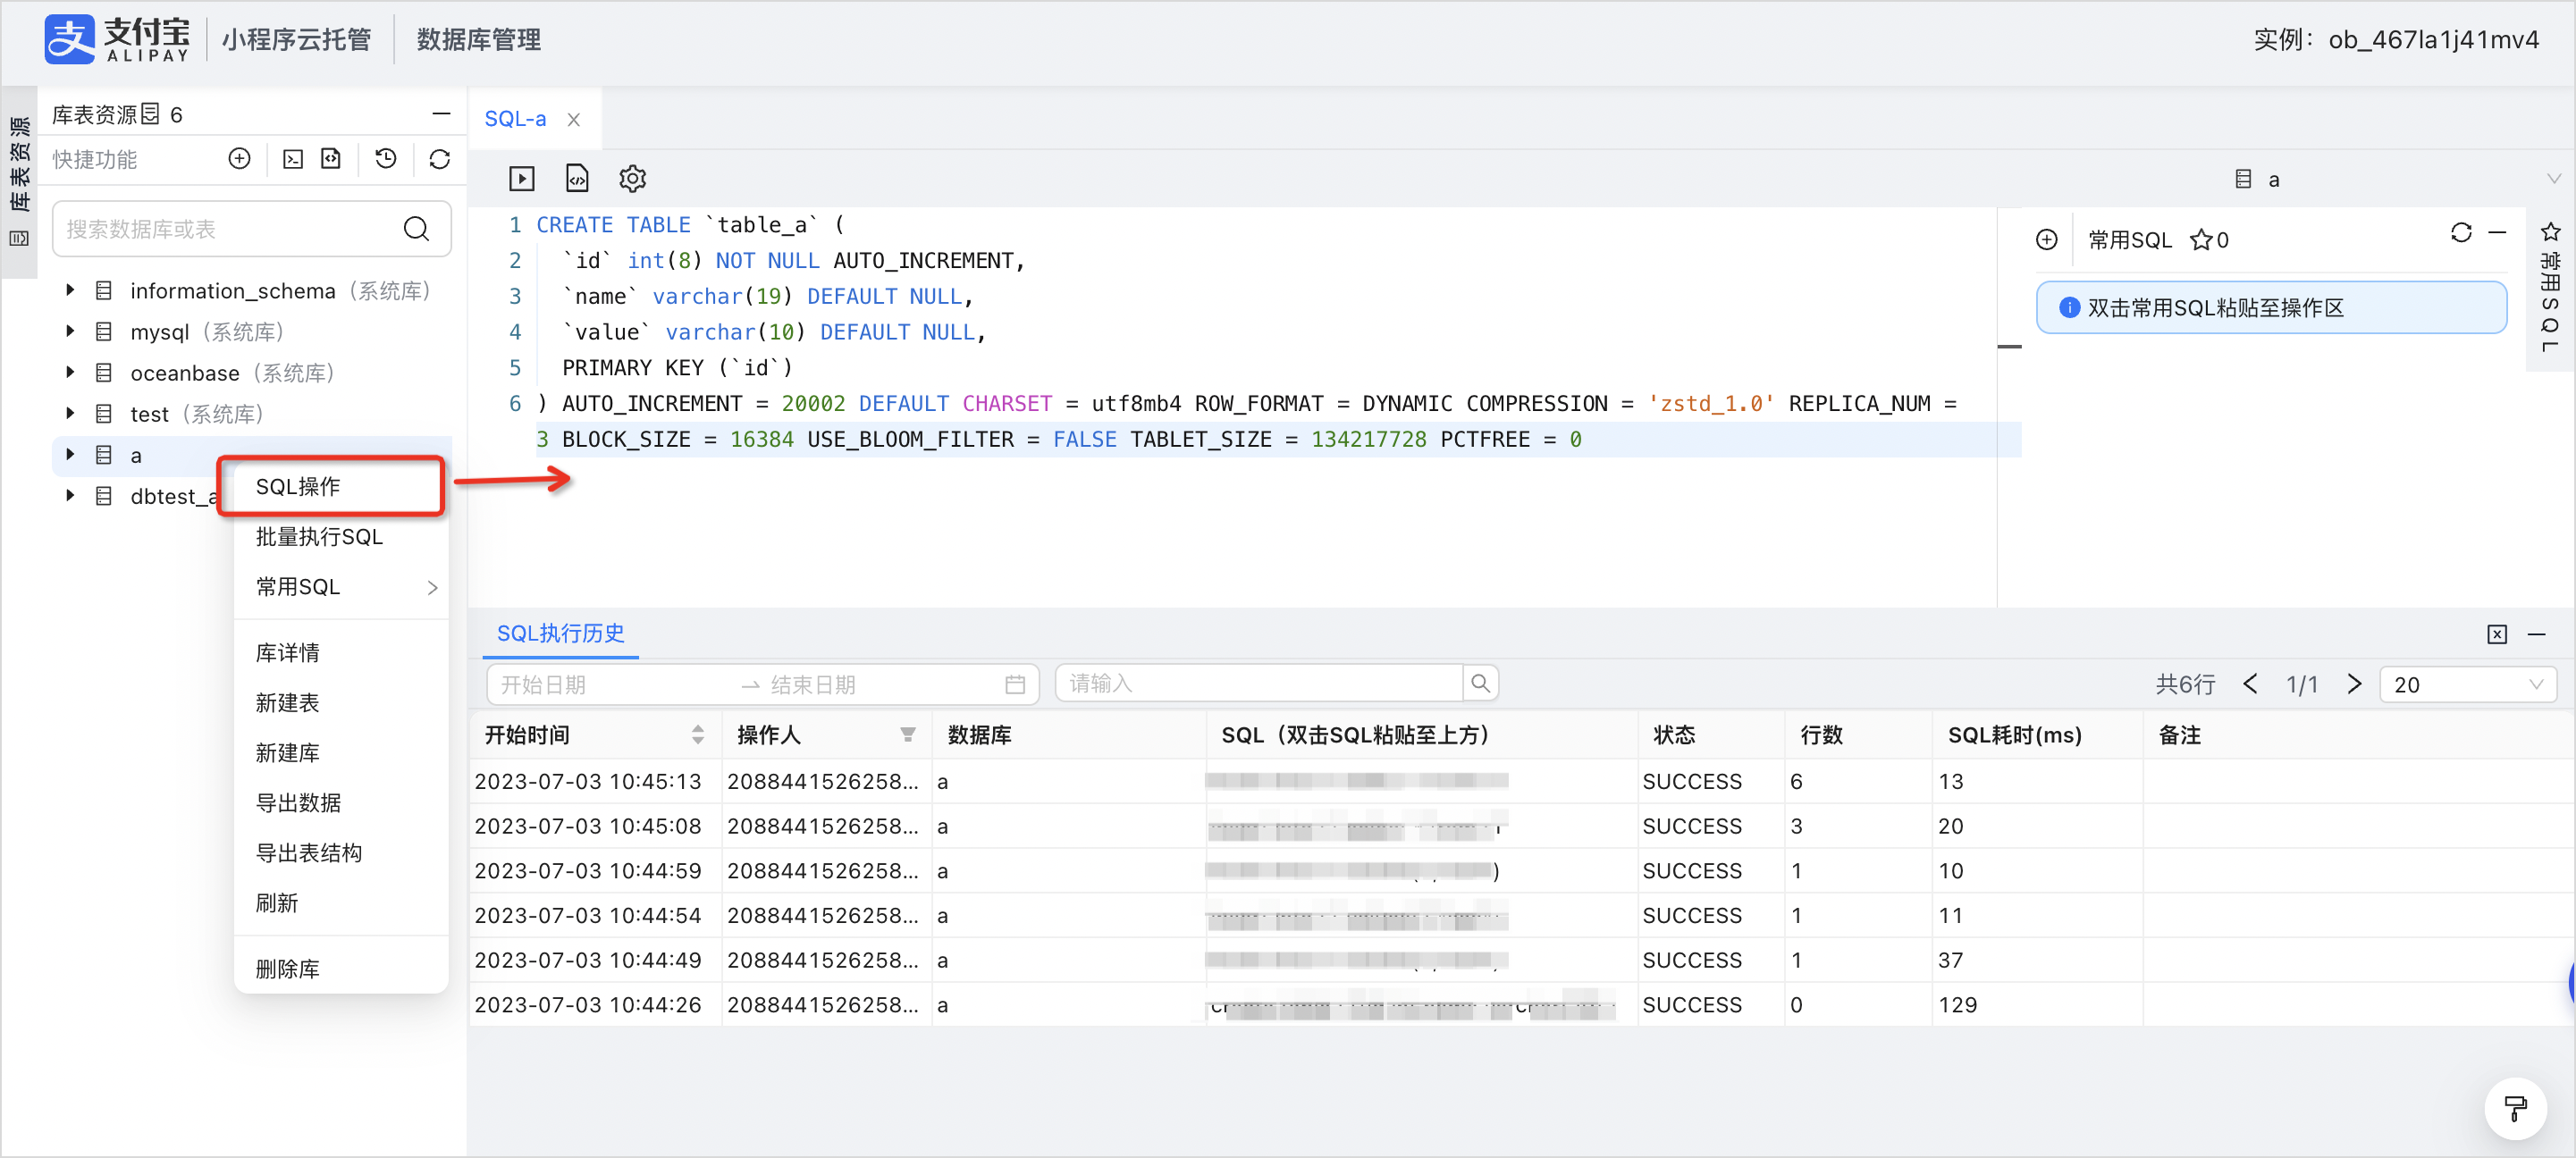Choose 导出数据 in the context menu
Viewport: 2576px width, 1158px height.
[x=298, y=803]
